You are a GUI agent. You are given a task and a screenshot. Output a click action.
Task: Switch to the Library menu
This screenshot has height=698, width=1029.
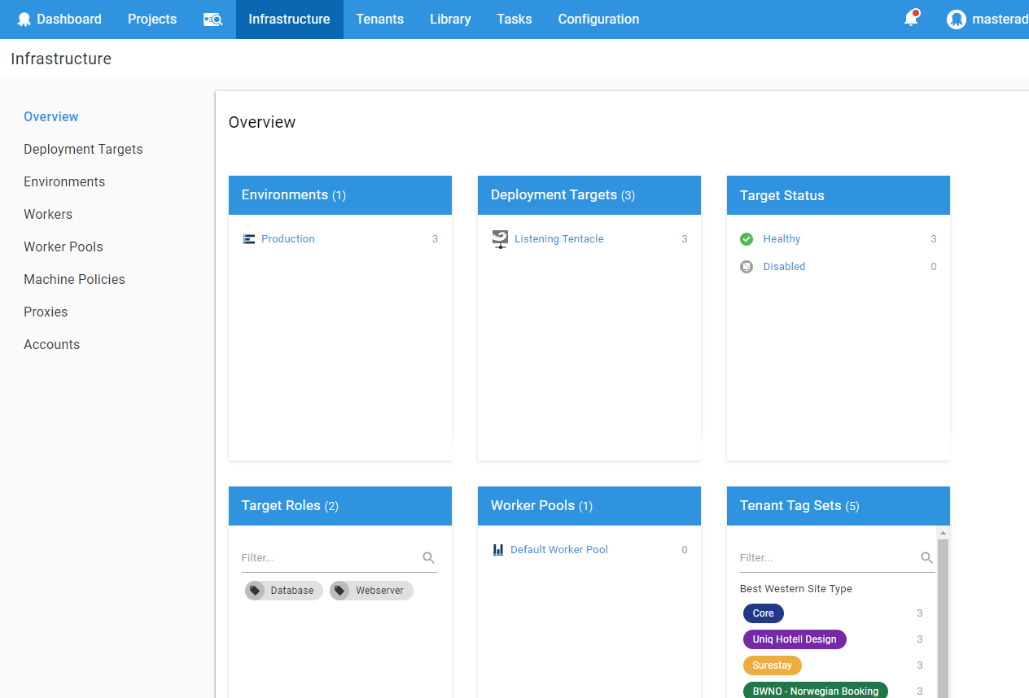click(x=450, y=20)
